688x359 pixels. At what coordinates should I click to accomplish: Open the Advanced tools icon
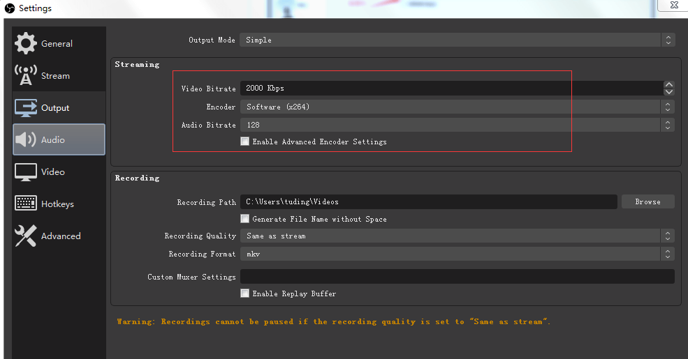pos(26,236)
